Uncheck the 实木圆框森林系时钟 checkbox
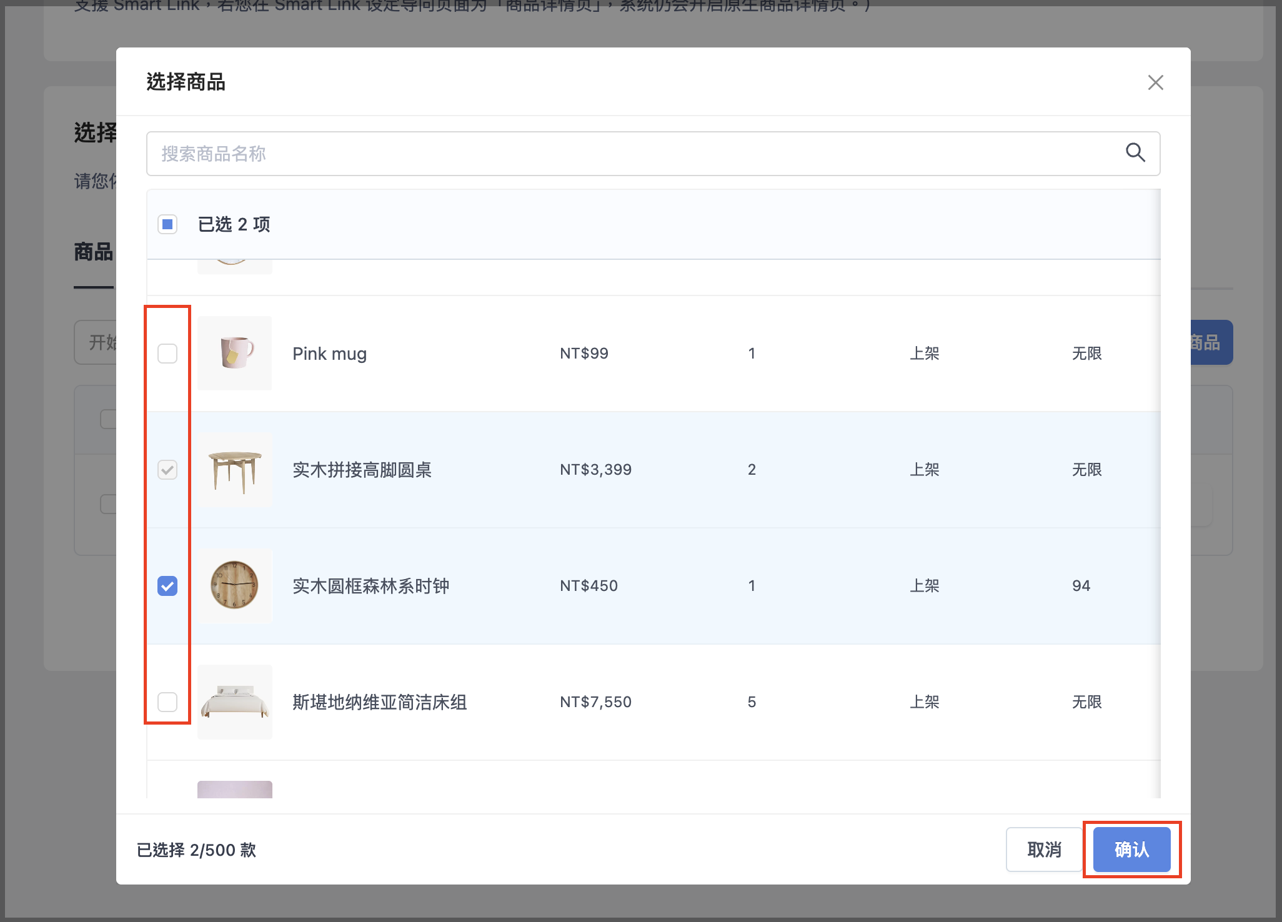 coord(167,586)
